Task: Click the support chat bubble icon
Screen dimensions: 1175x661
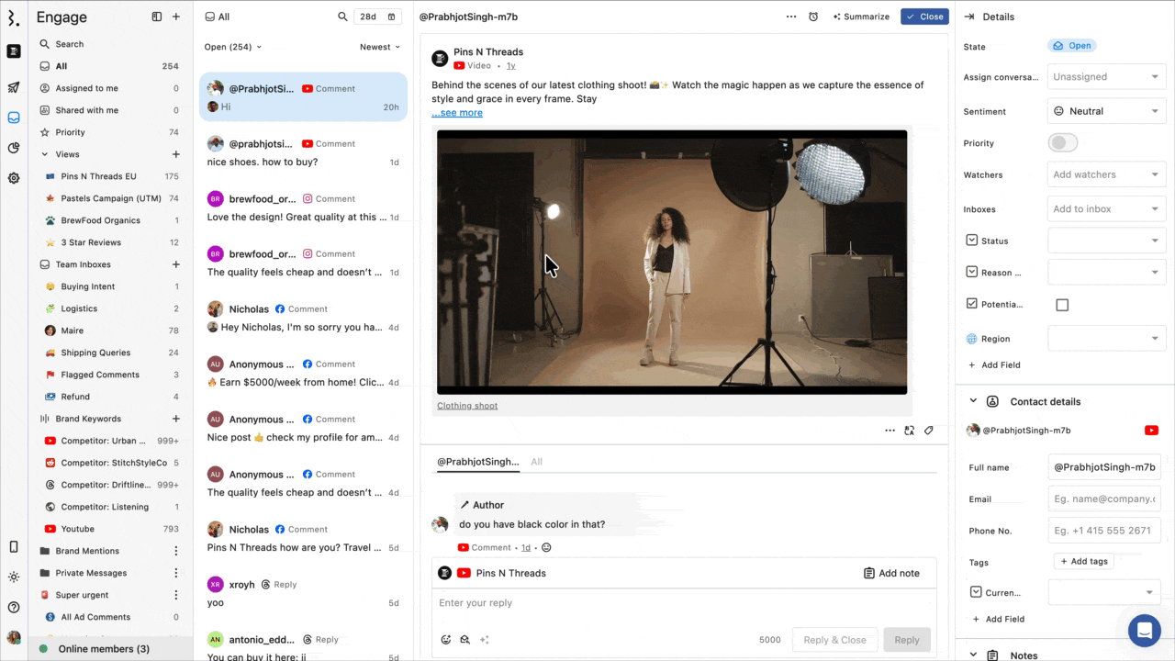Action: click(x=1144, y=631)
